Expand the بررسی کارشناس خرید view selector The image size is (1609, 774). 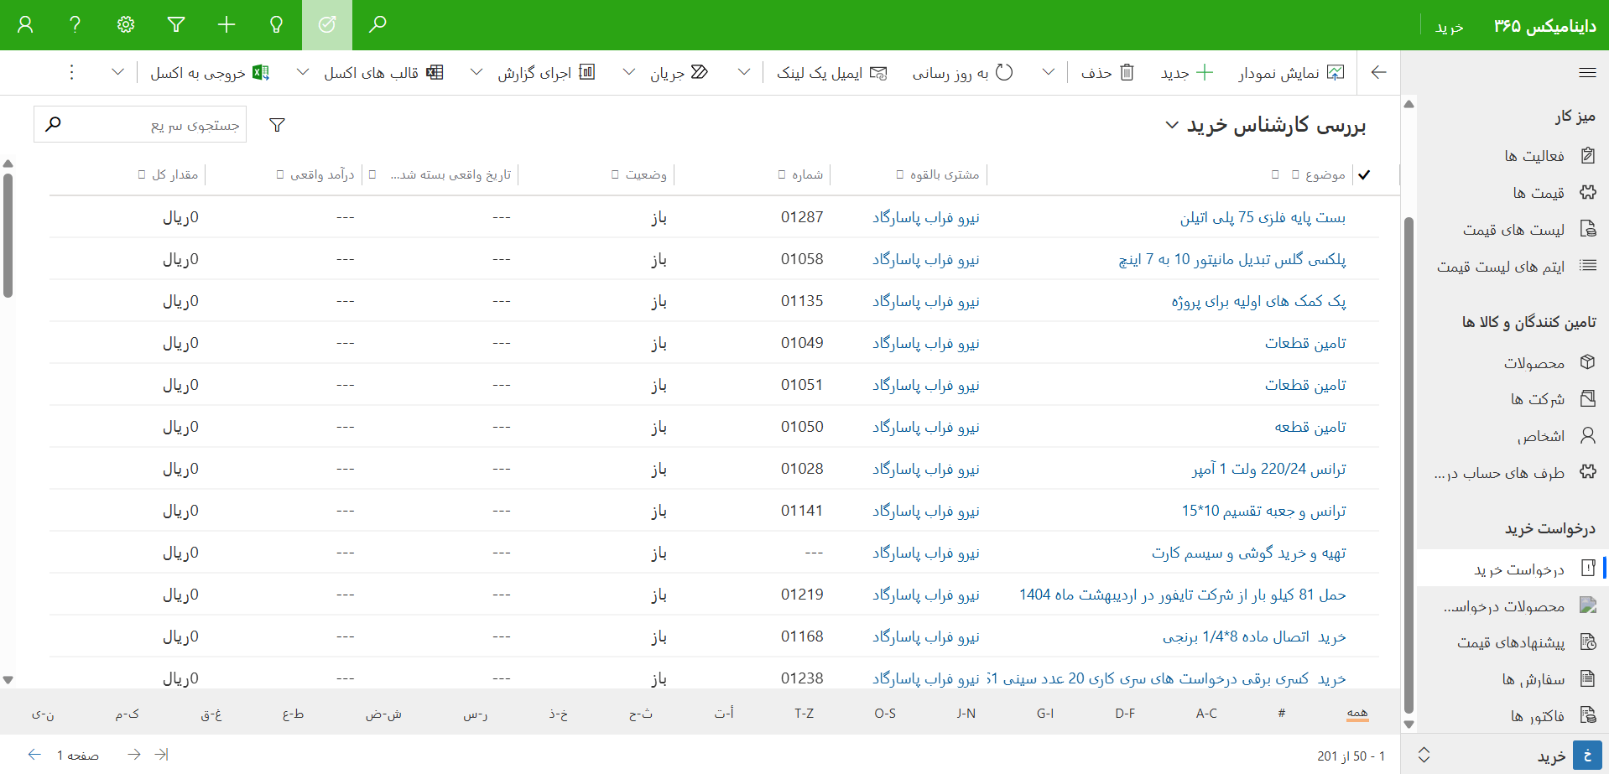click(1172, 125)
